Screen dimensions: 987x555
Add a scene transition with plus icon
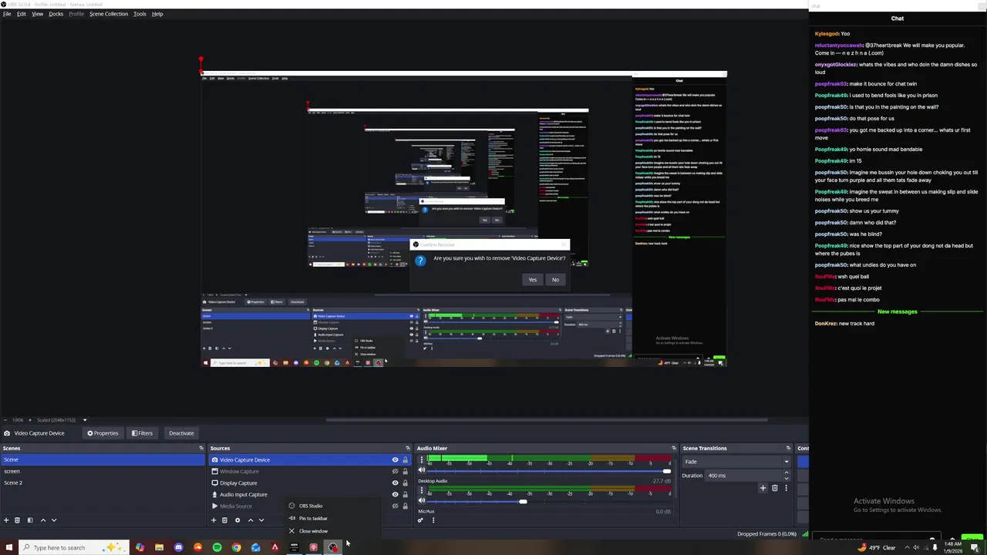763,488
